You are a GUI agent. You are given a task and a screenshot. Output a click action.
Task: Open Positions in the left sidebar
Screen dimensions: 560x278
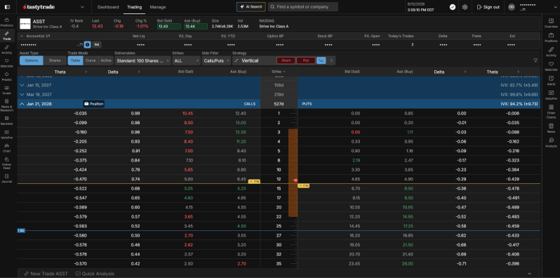(7, 22)
